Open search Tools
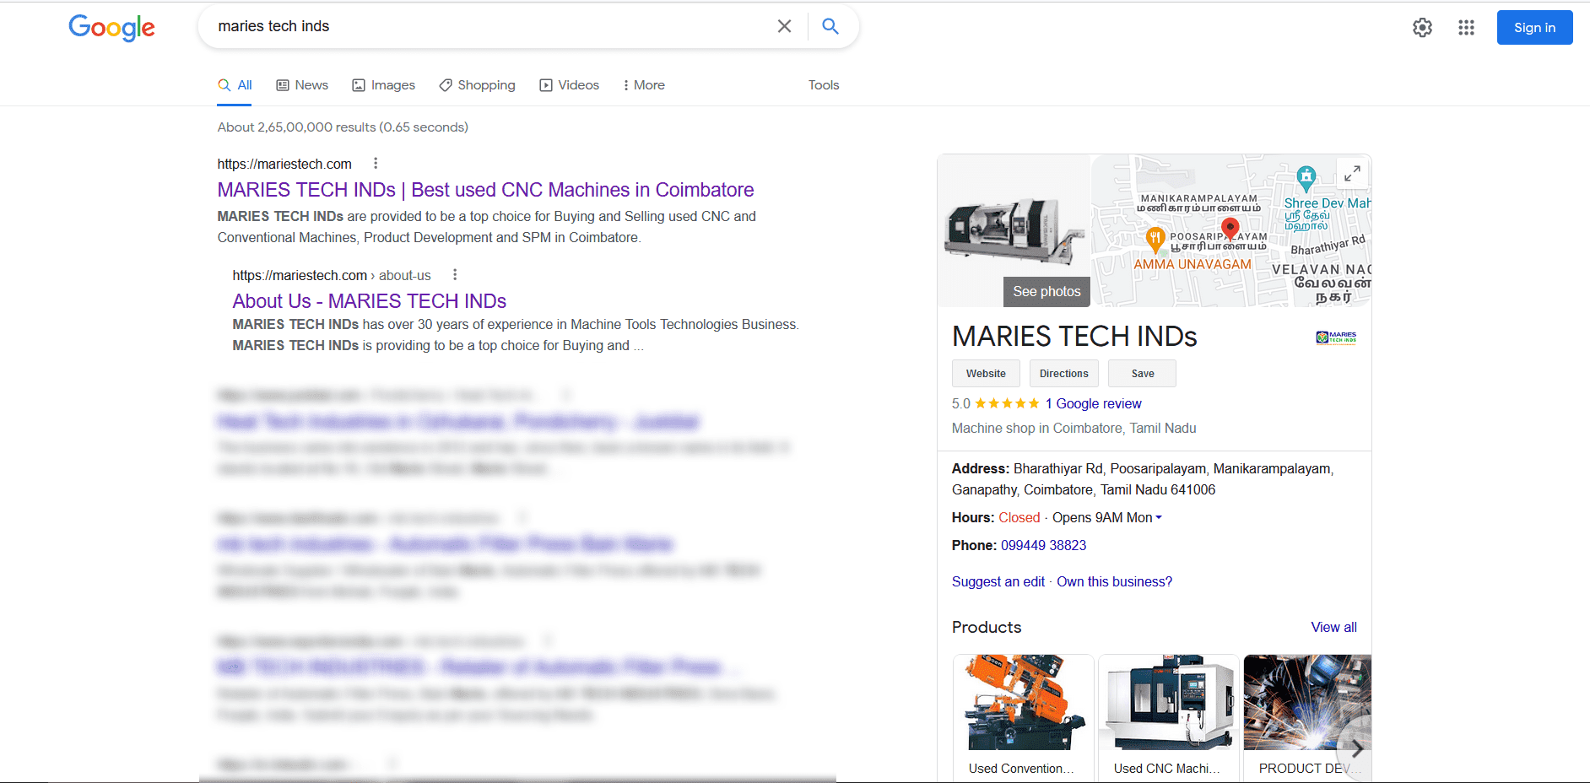The height and width of the screenshot is (783, 1590). point(824,85)
